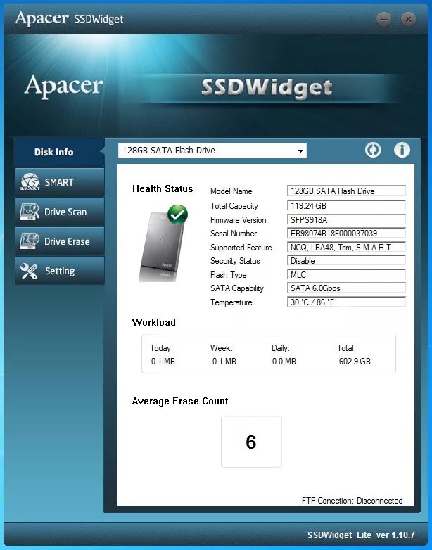432x550 pixels.
Task: Click the large SSDWidget banner logo
Action: point(267,88)
